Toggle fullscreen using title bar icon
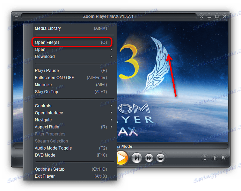This screenshot has width=241, height=191. (x=201, y=16)
